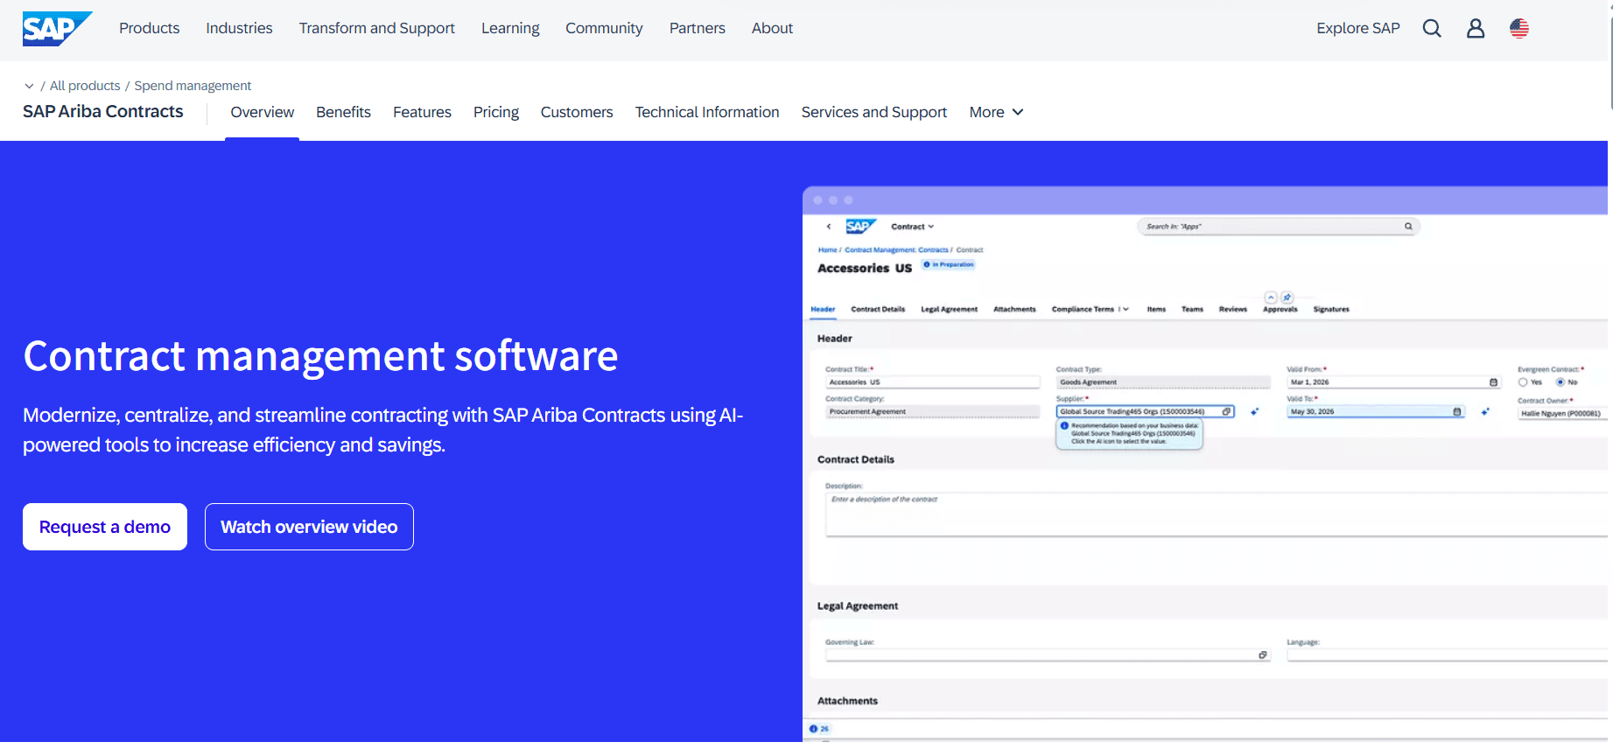Click the back chevron in the contract app screenshot
Viewport: 1613px width, 749px height.
[x=829, y=227]
